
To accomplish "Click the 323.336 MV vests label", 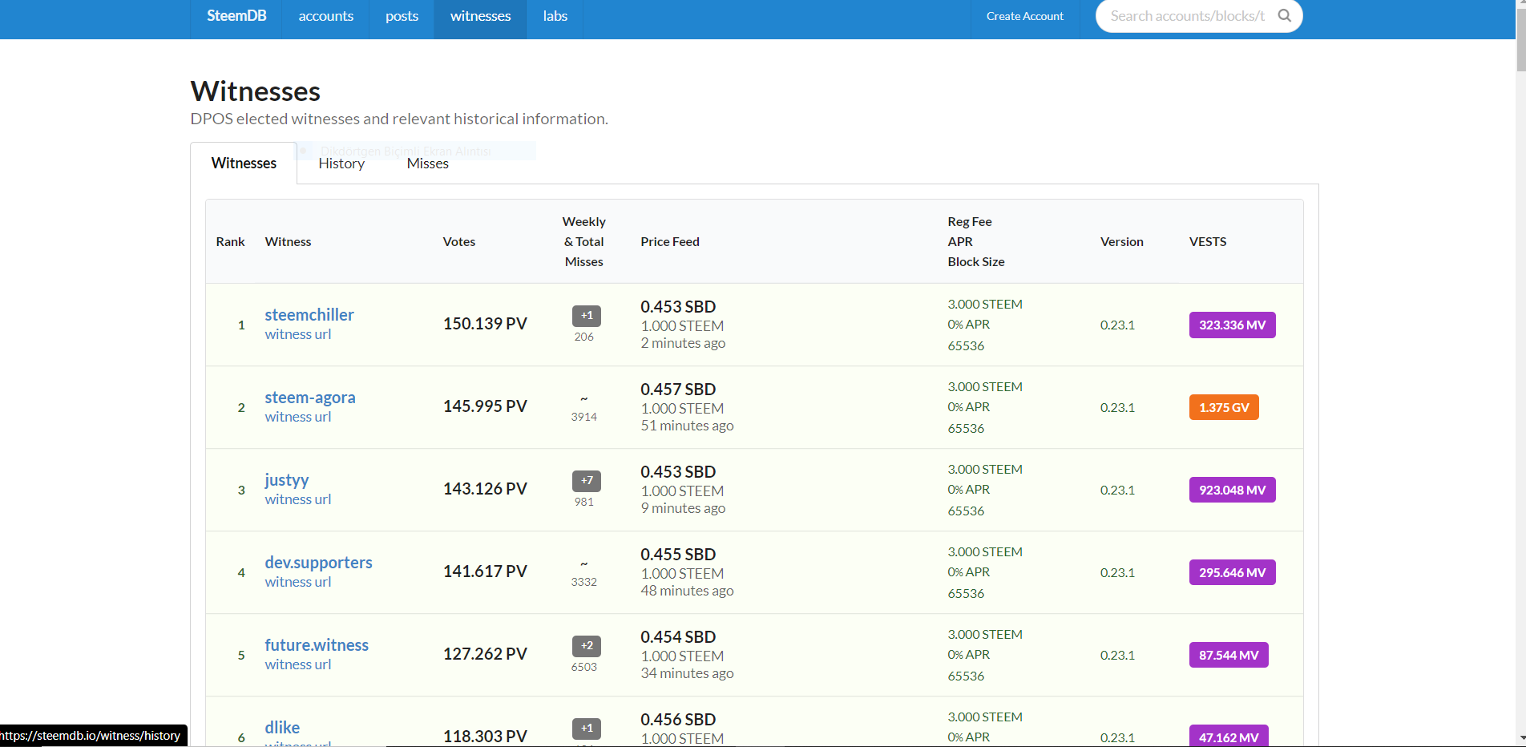I will click(x=1232, y=325).
